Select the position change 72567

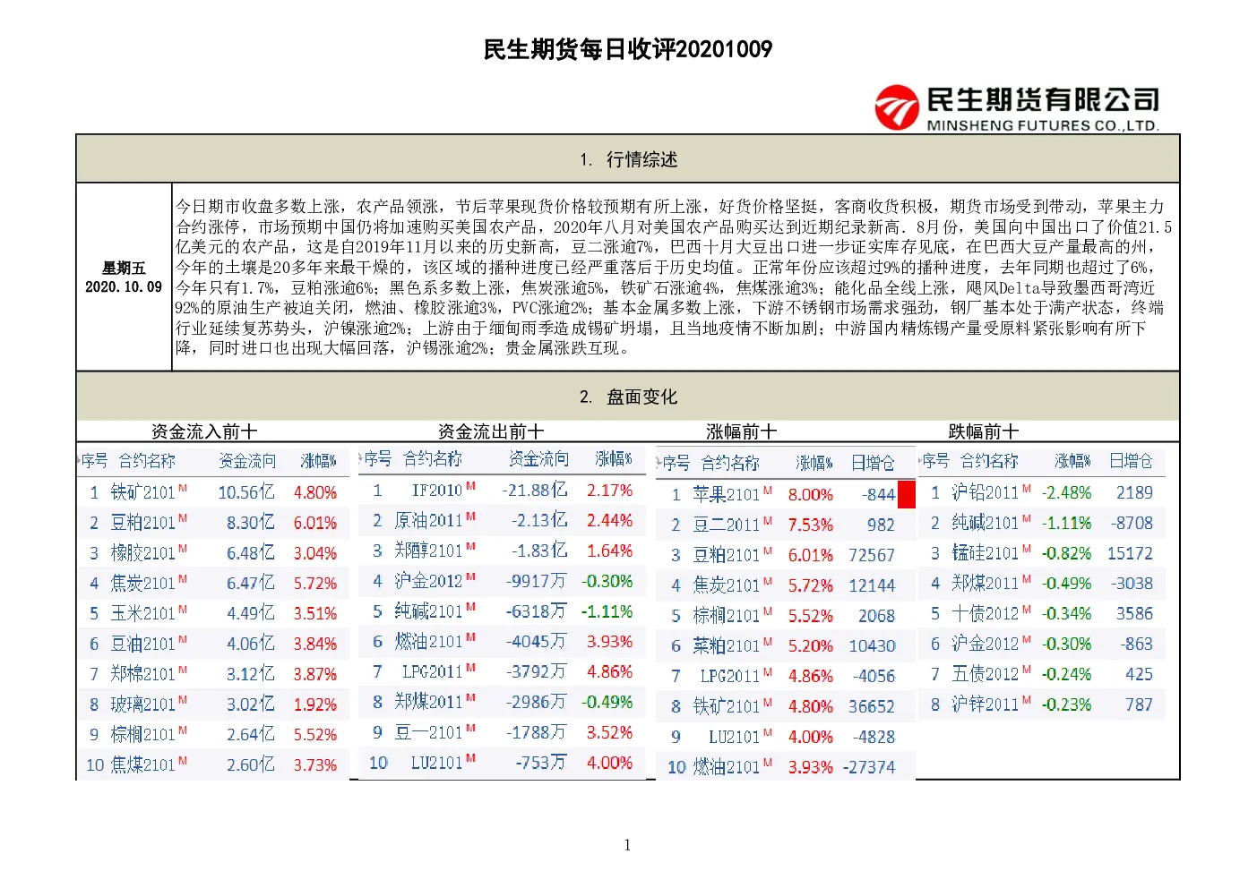point(872,555)
